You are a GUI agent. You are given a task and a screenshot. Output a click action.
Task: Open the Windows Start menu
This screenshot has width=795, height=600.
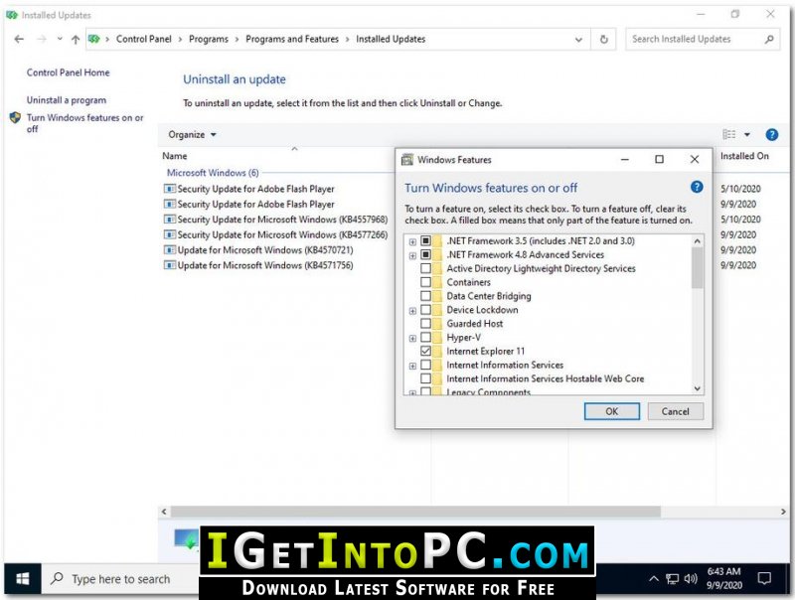coord(22,579)
